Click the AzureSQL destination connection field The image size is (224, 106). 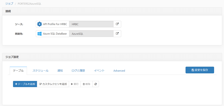point(91,34)
